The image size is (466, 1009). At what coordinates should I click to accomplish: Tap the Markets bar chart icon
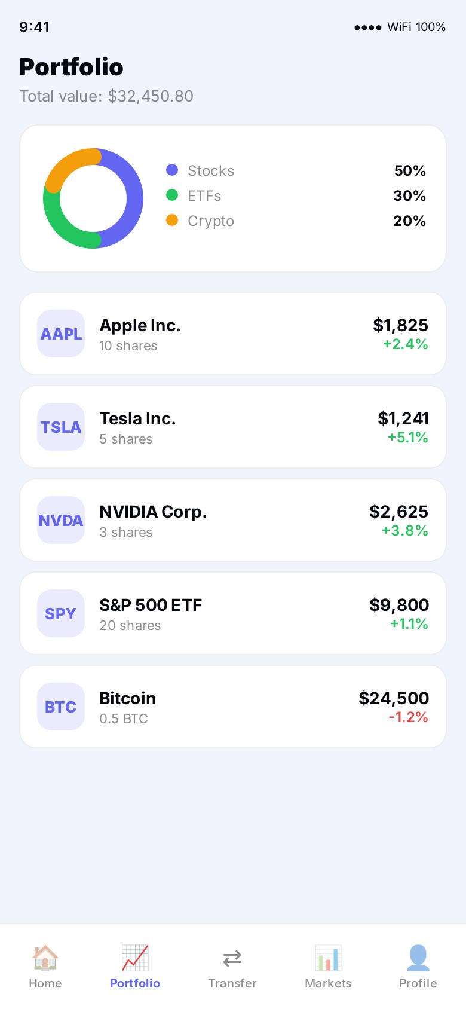point(328,958)
